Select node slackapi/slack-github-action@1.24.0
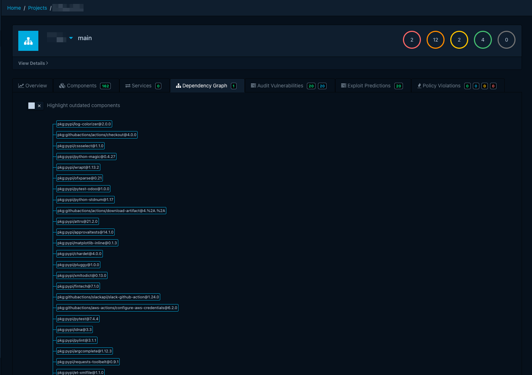532x375 pixels. coord(108,297)
